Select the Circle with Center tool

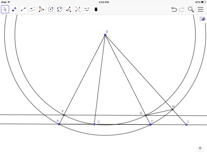click(50, 9)
